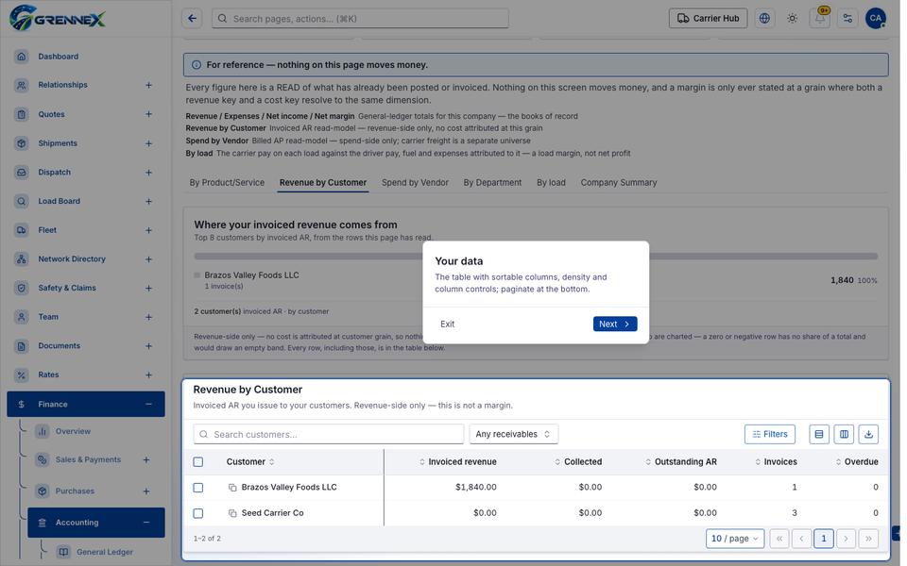Click the Dashboard sidebar icon
Viewport: 907px width, 566px height.
[x=22, y=57]
